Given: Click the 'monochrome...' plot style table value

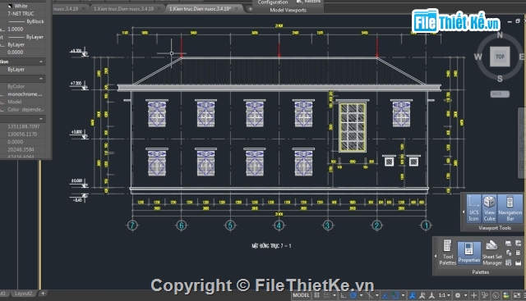Looking at the screenshot, I should 25,94.
